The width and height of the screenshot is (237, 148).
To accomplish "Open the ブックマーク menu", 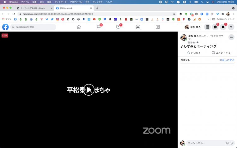I will 60,2.
